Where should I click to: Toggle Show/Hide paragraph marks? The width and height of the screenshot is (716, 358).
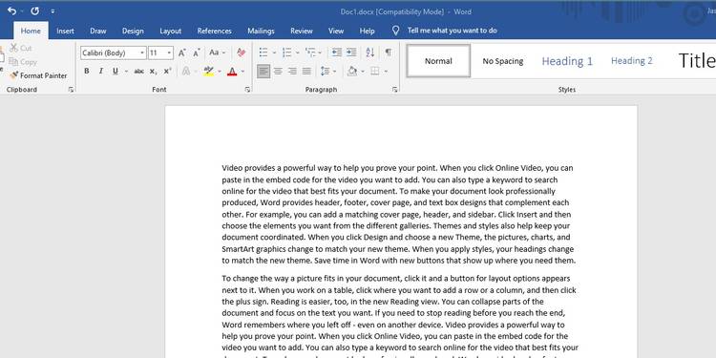389,53
